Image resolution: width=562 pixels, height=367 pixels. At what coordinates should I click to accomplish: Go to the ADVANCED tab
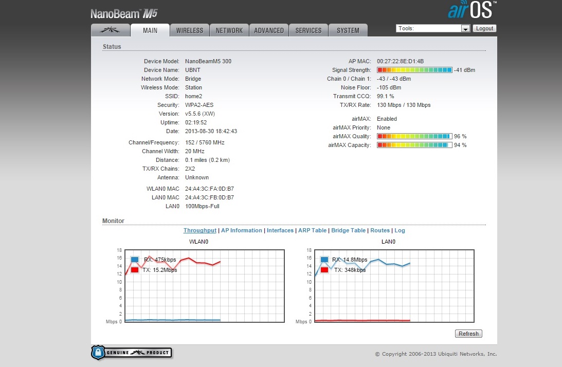(x=269, y=30)
